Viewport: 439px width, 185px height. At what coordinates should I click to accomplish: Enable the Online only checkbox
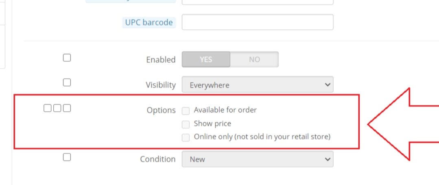(186, 137)
